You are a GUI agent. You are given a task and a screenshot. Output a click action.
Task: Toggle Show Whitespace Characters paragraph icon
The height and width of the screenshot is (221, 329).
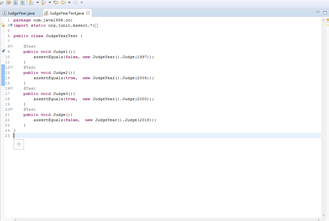(x=23, y=2)
